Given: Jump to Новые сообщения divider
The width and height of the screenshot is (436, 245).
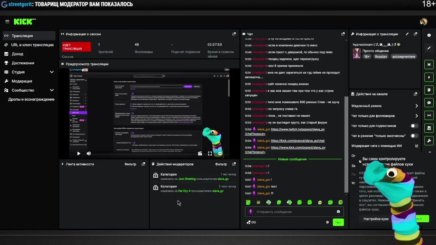Looking at the screenshot, I should (x=292, y=159).
